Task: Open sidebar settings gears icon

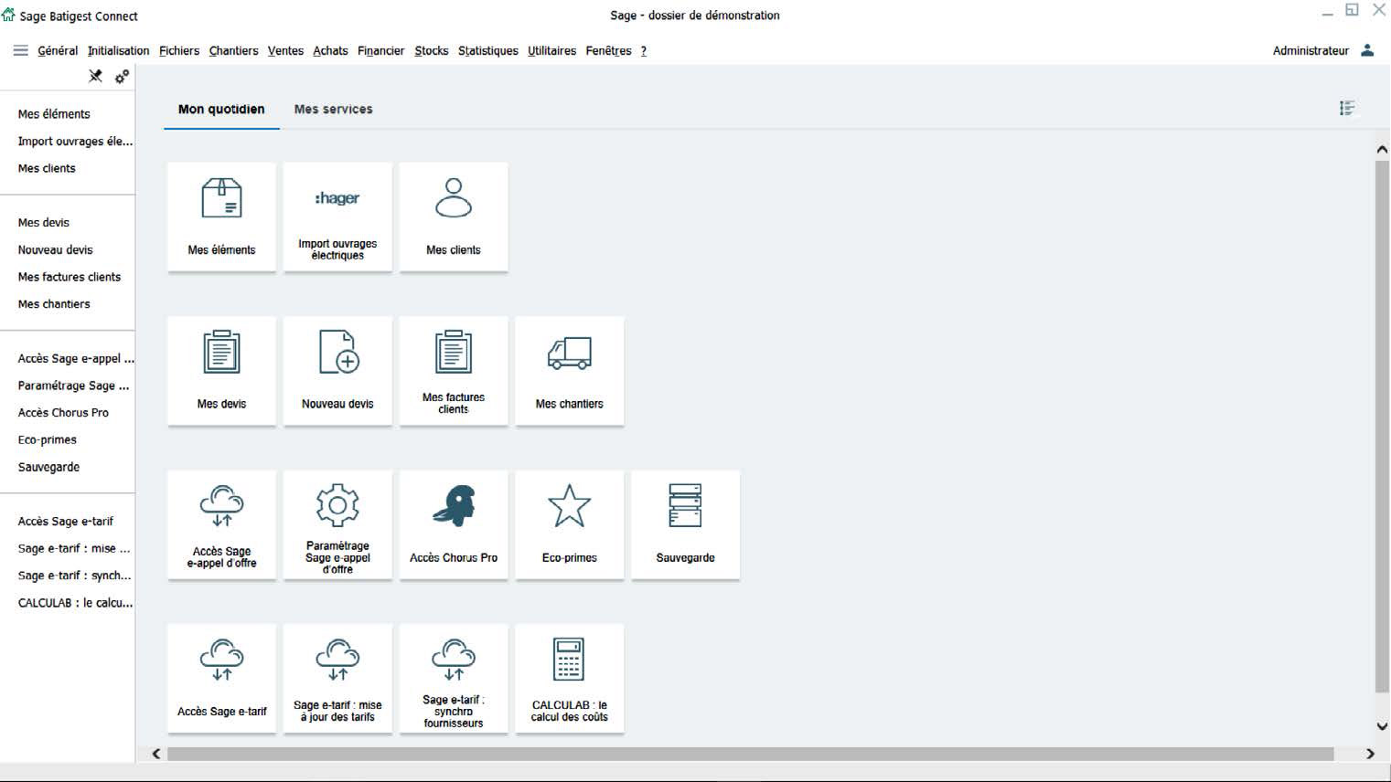Action: point(122,77)
